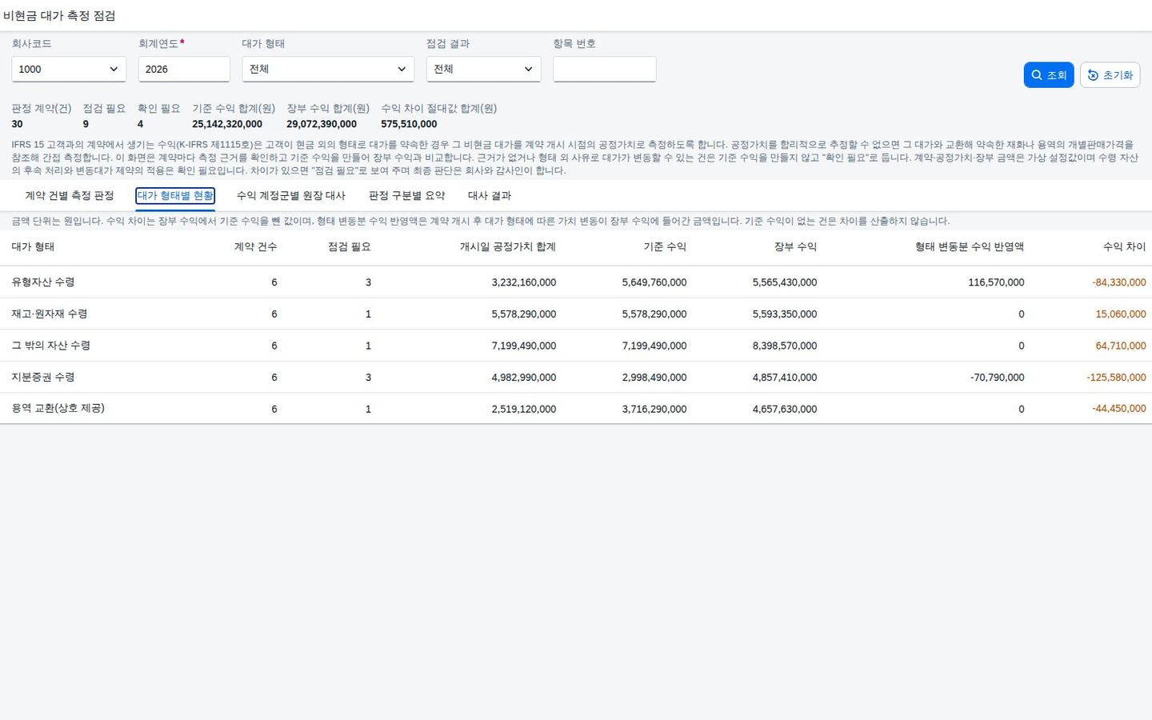The image size is (1152, 720).
Task: Click the 대가 형태 column header
Action: 33,247
